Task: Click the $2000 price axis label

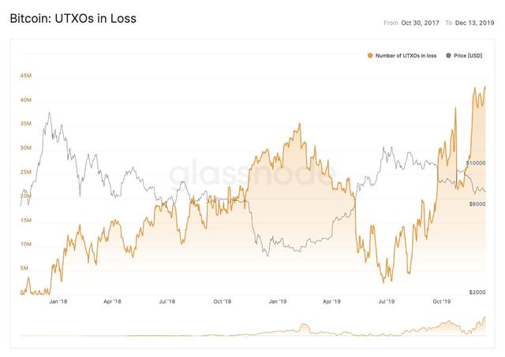Action: [476, 292]
